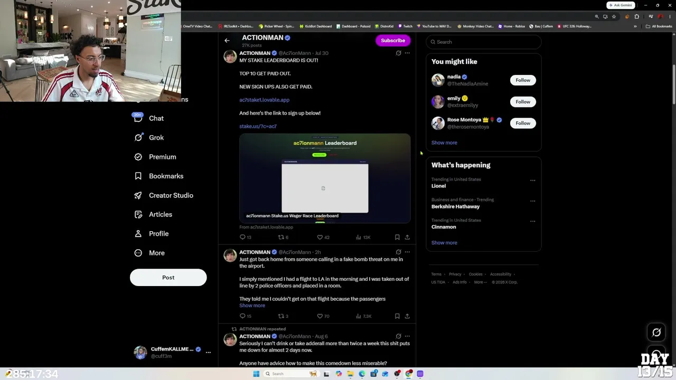Reply to the fake bomb threat post
This screenshot has height=380, width=676.
coord(243,316)
